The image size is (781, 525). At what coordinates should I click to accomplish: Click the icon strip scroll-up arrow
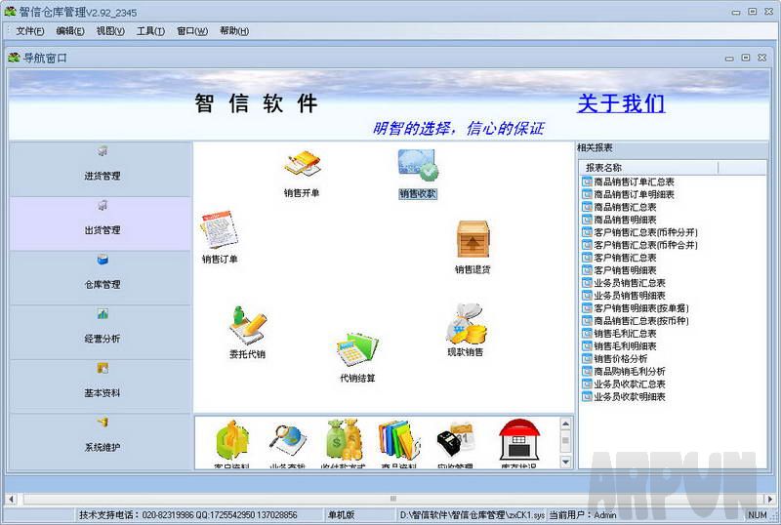[565, 424]
